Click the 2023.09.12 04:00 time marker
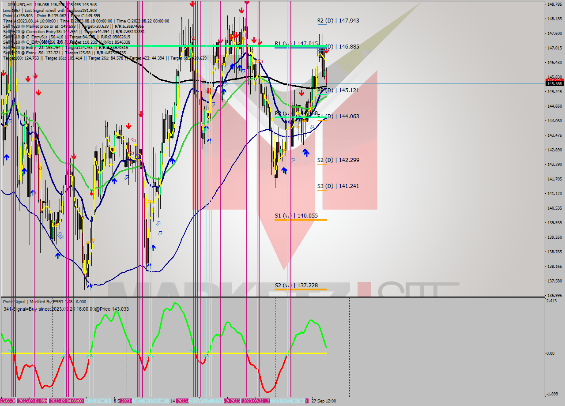The image size is (565, 406). pyautogui.click(x=150, y=401)
